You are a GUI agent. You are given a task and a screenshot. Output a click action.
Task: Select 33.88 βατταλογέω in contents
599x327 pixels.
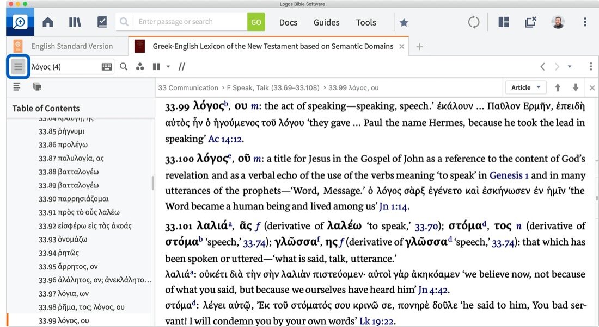pos(69,172)
